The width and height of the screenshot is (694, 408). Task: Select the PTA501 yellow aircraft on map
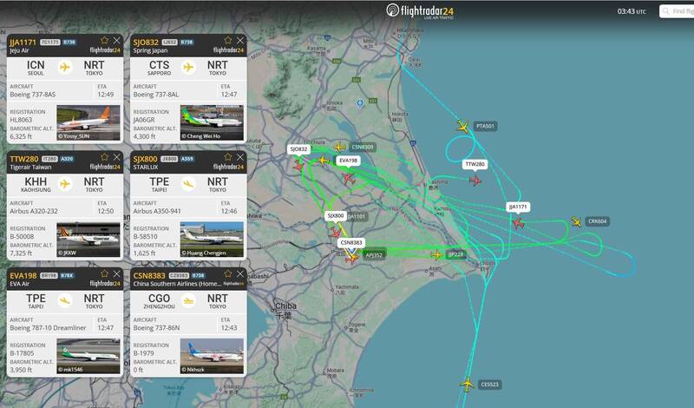[x=463, y=126]
